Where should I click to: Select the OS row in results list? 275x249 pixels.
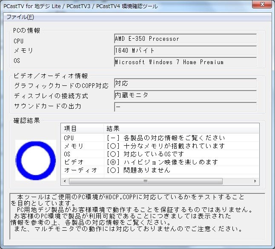pyautogui.click(x=160, y=154)
